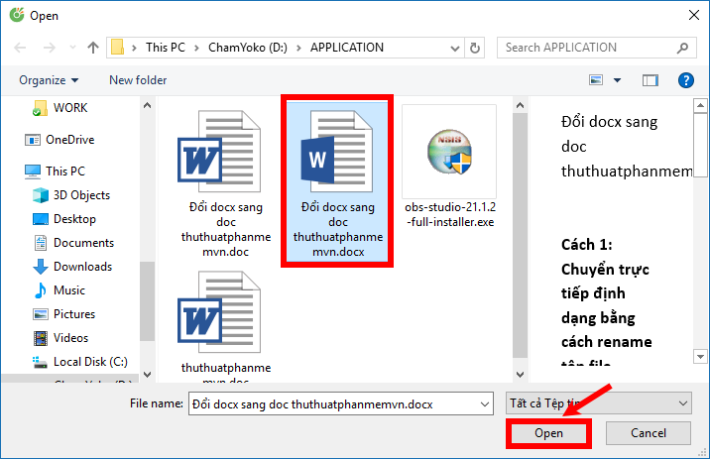Create a New folder
710x459 pixels.
[x=138, y=80]
